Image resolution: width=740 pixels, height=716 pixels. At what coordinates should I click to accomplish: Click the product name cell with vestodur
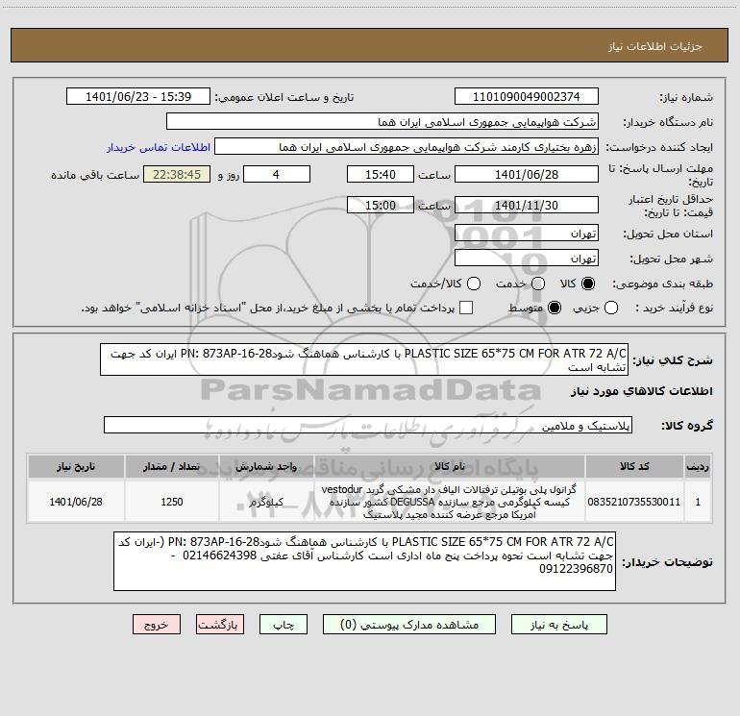point(450,502)
